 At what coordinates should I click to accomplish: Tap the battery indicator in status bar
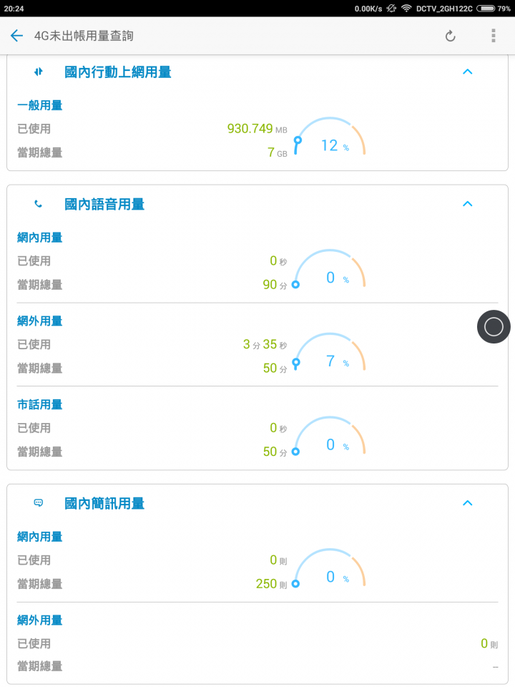tap(486, 9)
